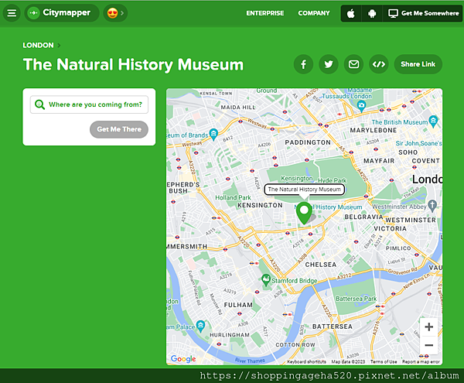This screenshot has height=383, width=464.
Task: Zoom in the map with plus
Action: click(428, 327)
